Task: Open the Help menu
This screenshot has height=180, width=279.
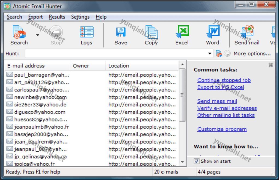Action: coord(101,17)
